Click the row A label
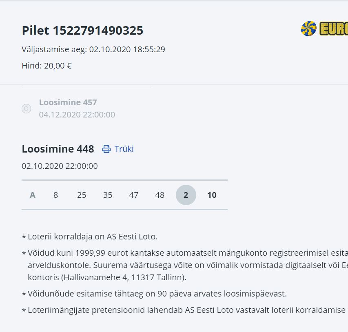Screen dimensions: 348x332 pyautogui.click(x=33, y=195)
